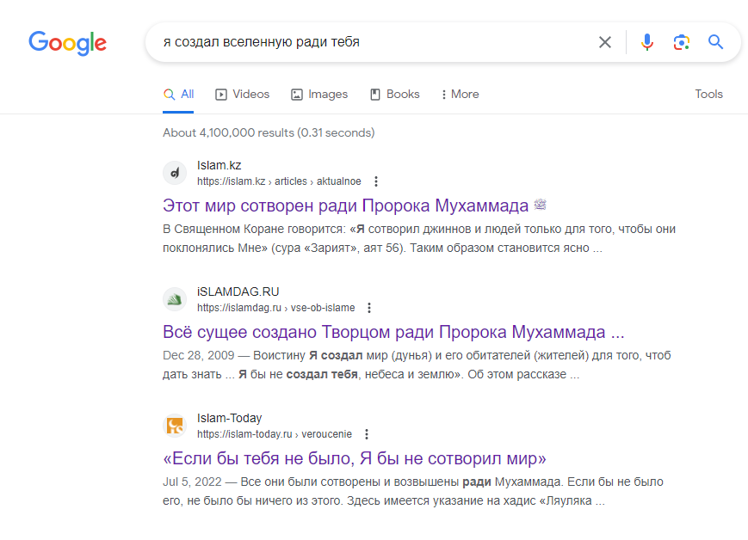The image size is (748, 540).
Task: Click the Islam.kz site favicon
Action: click(x=175, y=172)
